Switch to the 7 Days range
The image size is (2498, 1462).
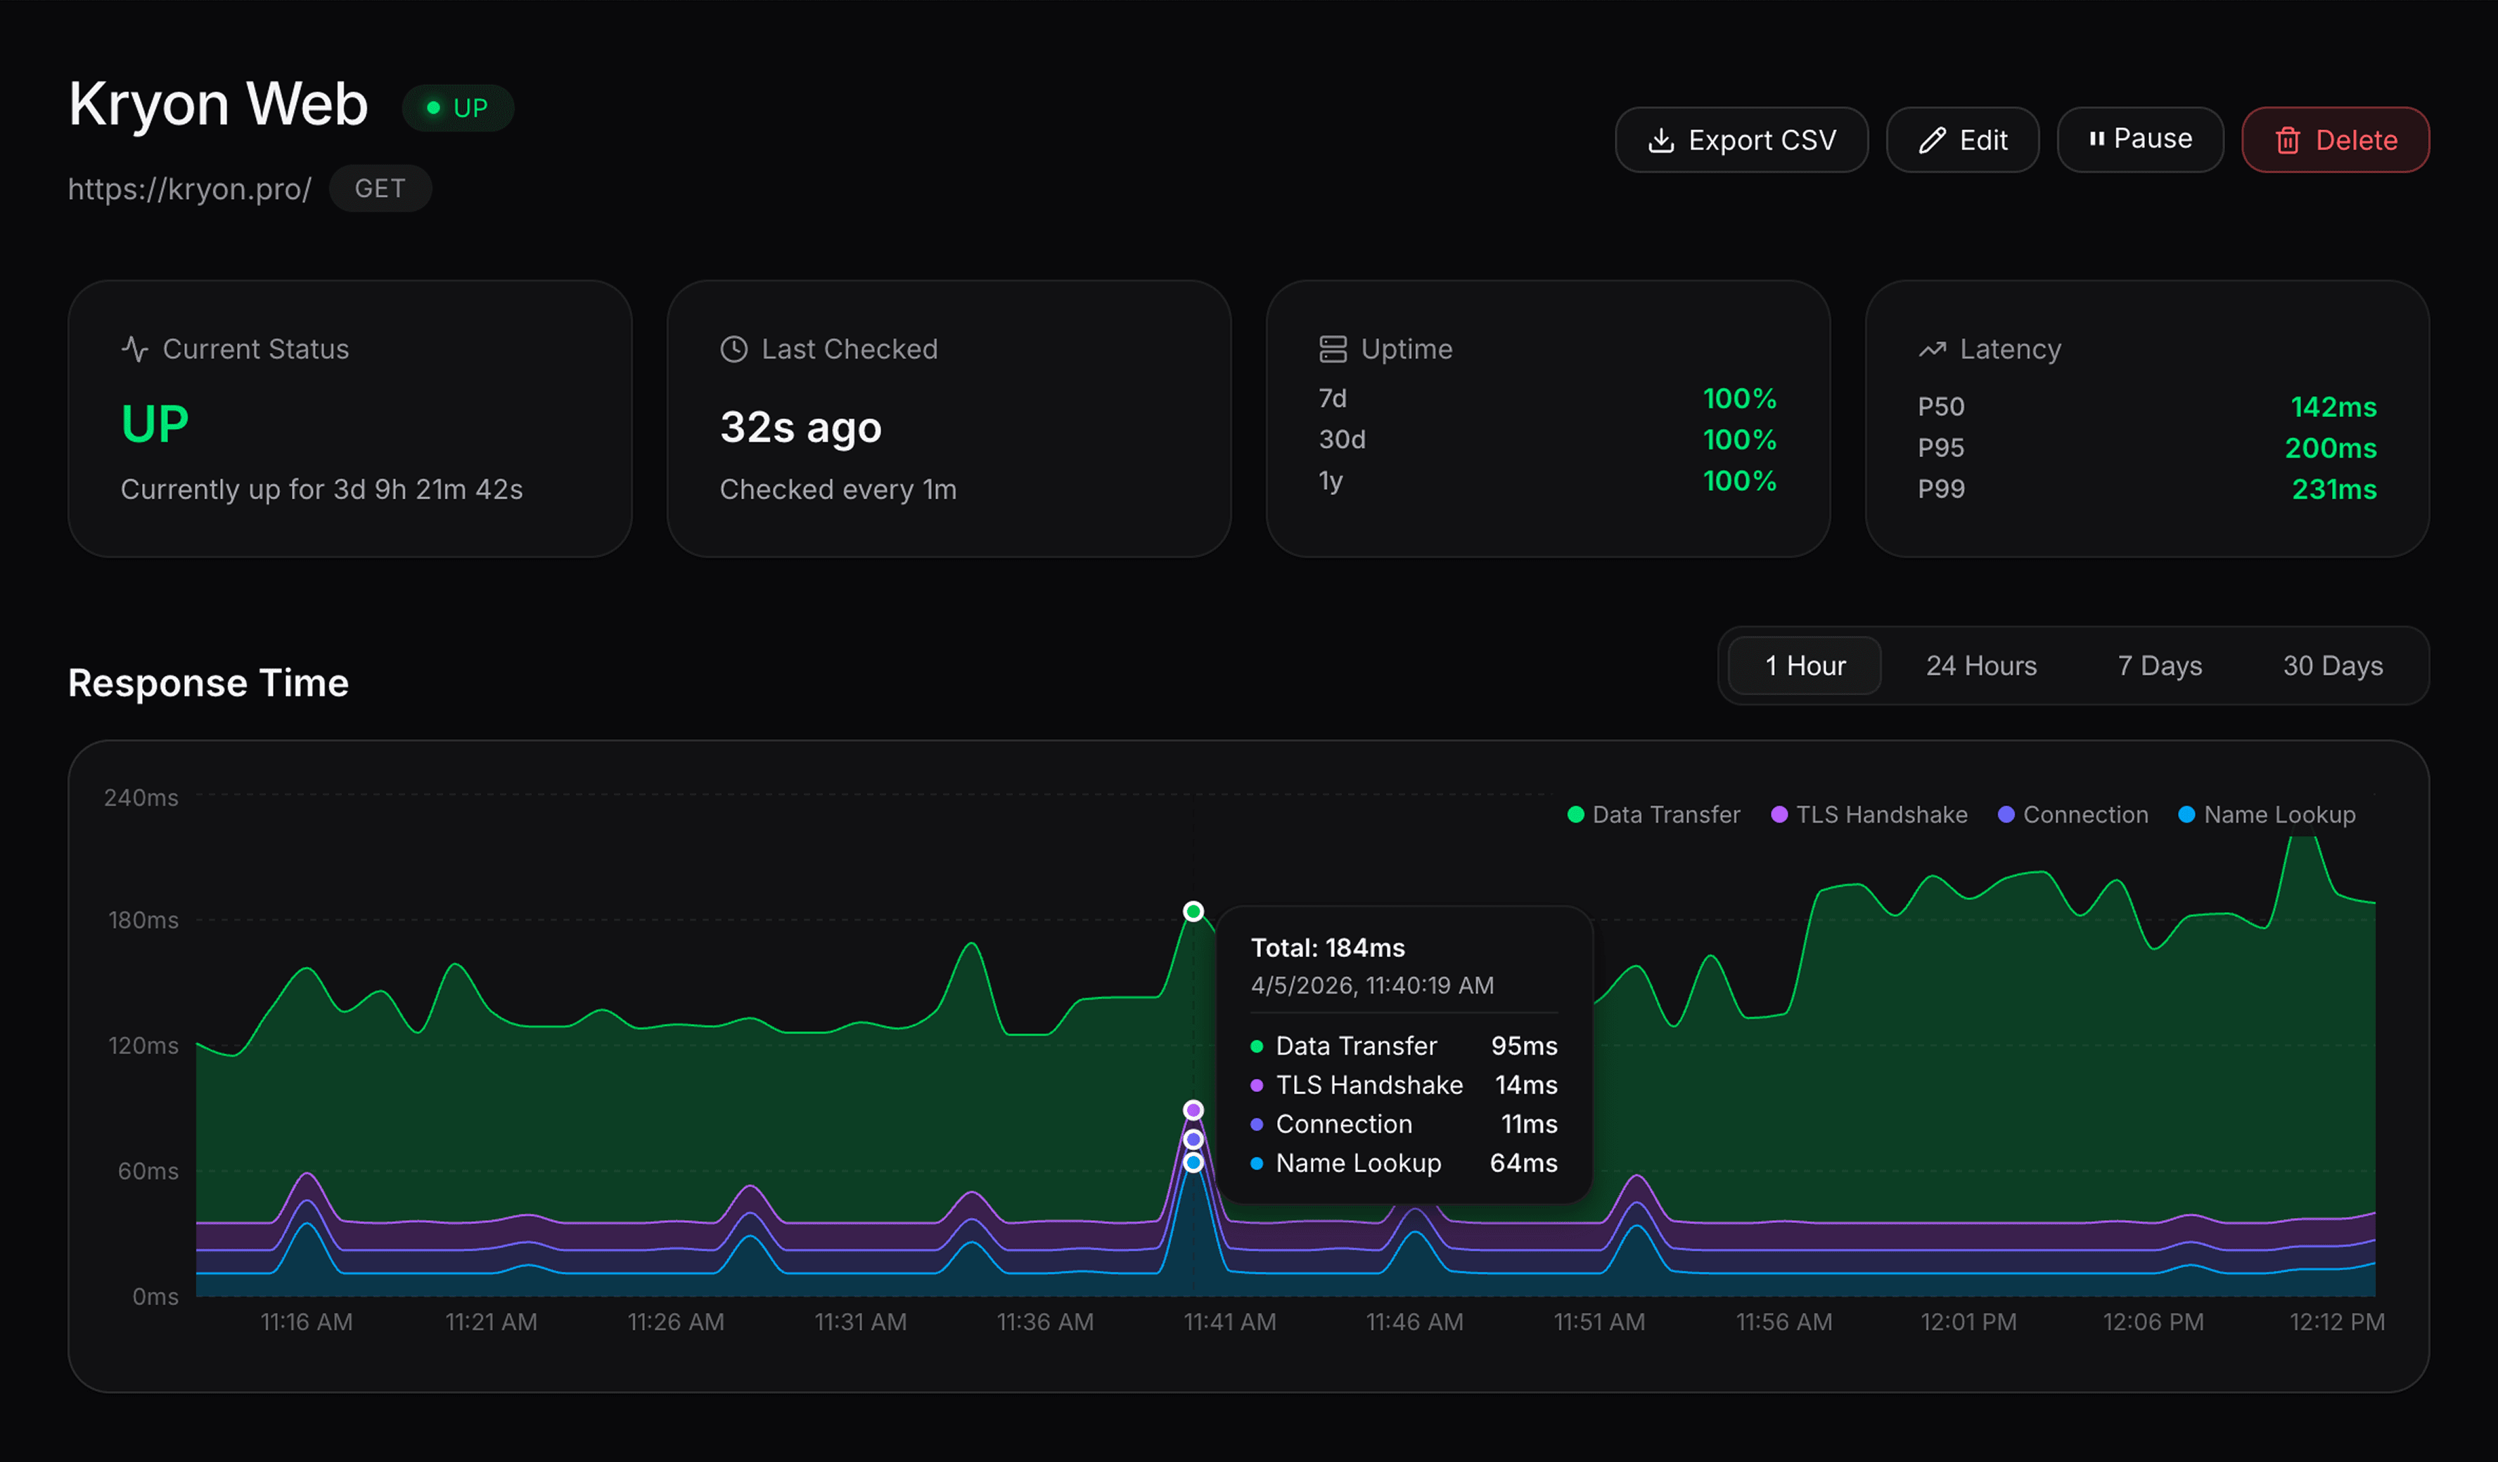(x=2160, y=665)
